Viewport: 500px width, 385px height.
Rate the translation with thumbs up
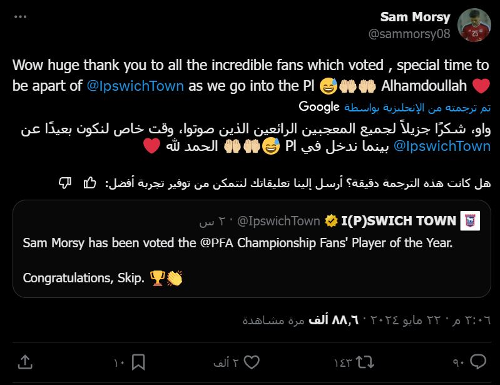coord(89,183)
